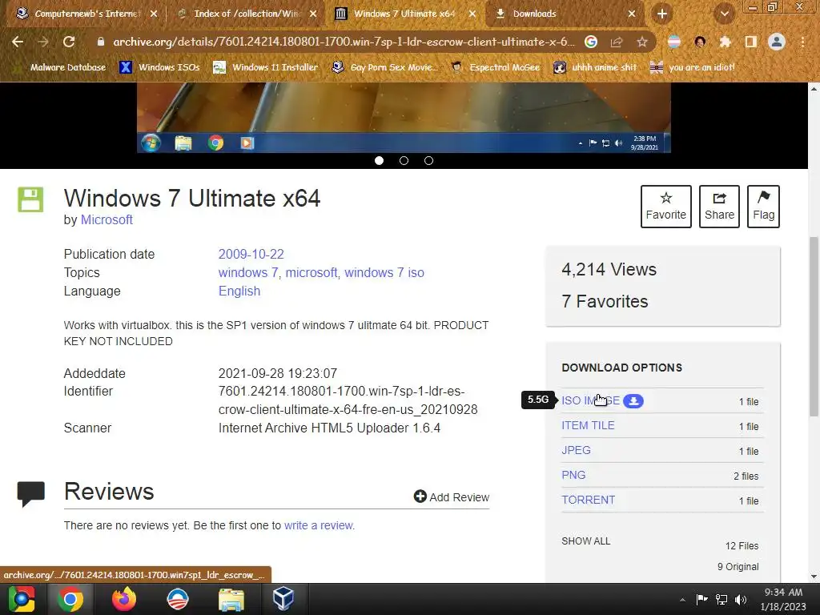
Task: Toggle the browser side panel
Action: pos(751,42)
